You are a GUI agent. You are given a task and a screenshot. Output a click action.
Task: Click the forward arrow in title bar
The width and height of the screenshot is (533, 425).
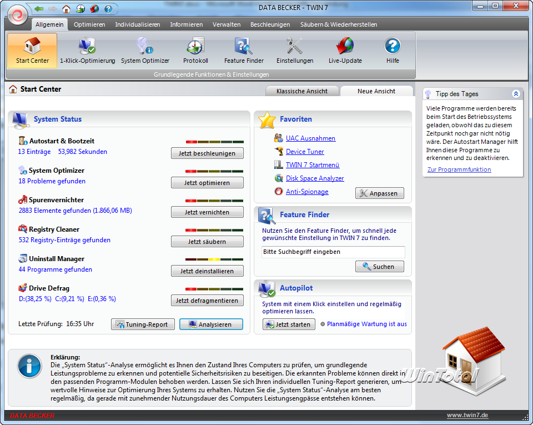pos(52,9)
